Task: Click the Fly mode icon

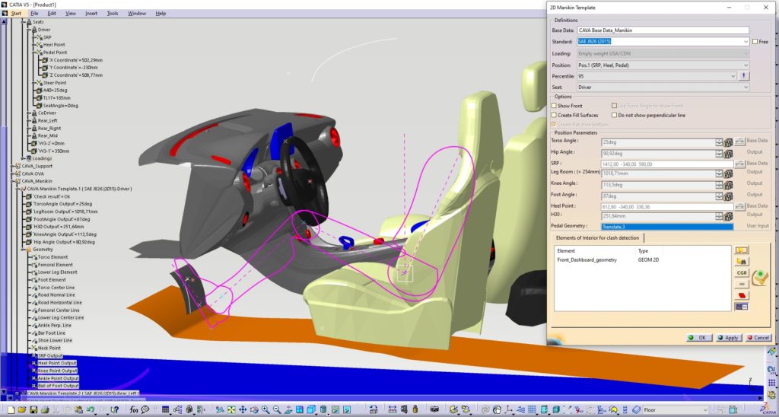Action: pos(220,409)
